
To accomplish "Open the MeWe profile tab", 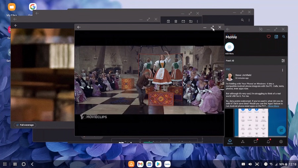I will click(x=281, y=141).
